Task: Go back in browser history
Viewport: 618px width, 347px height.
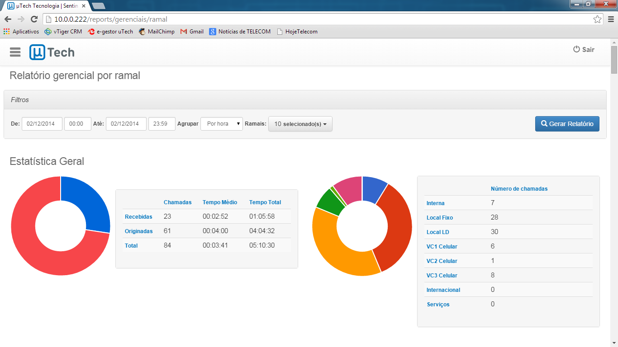Action: (8, 19)
